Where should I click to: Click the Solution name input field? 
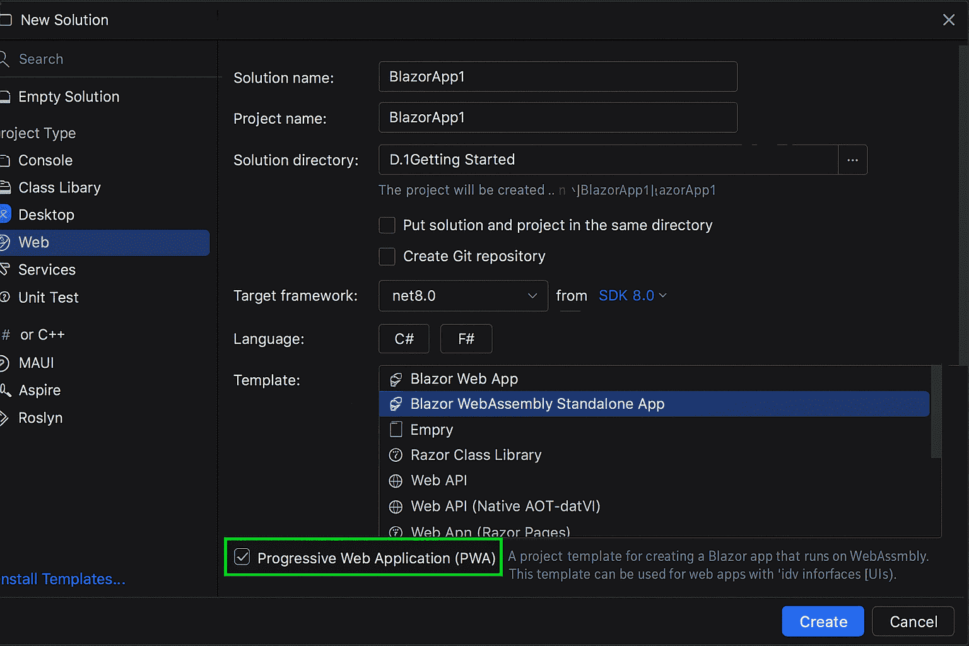(x=558, y=76)
